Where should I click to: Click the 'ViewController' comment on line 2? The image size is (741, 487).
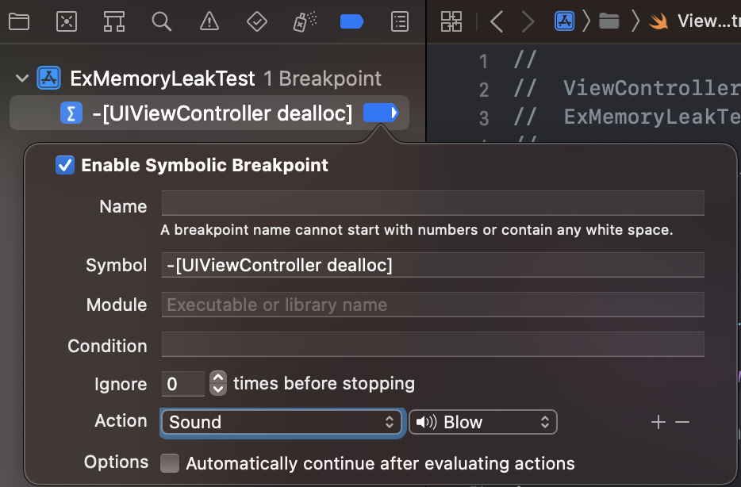(651, 88)
